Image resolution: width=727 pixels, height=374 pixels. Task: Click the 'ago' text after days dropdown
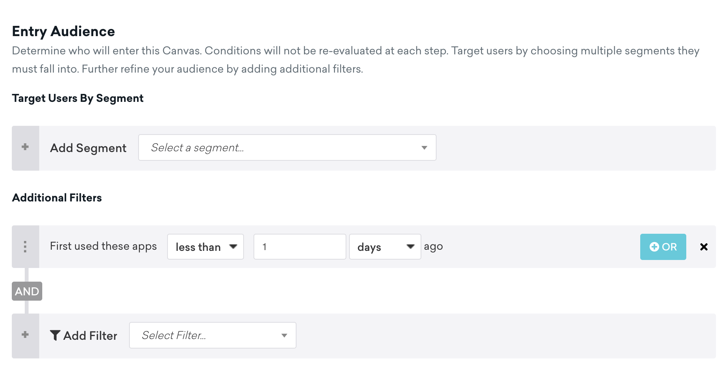pos(433,247)
